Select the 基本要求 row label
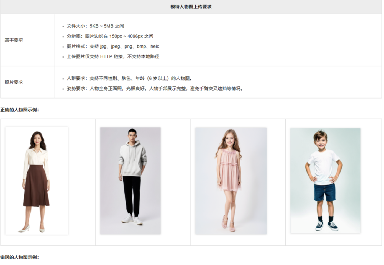Screen dimensions: 384x265 click(x=14, y=40)
